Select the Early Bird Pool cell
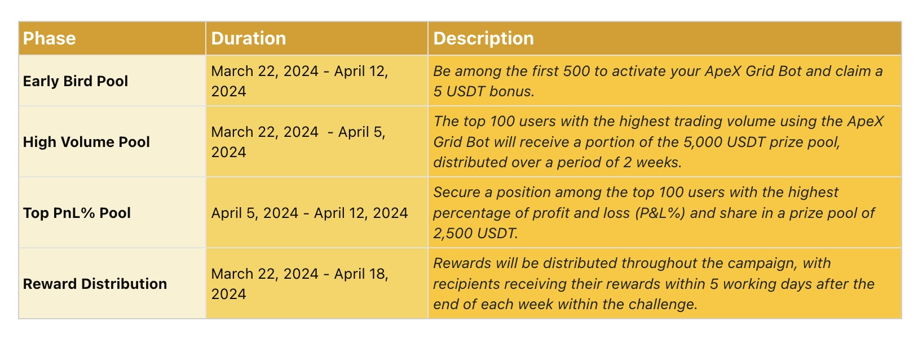Screen dimensions: 918x339 (112, 81)
